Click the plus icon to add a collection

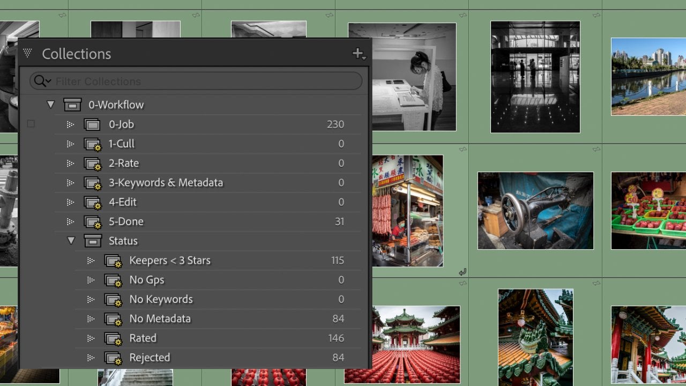tap(358, 54)
